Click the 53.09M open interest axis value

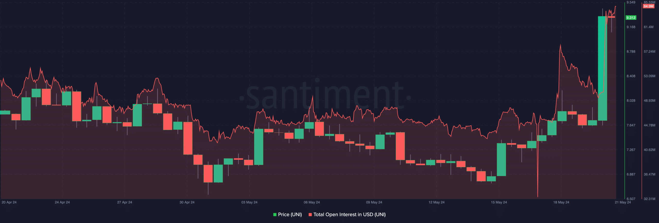[649, 76]
